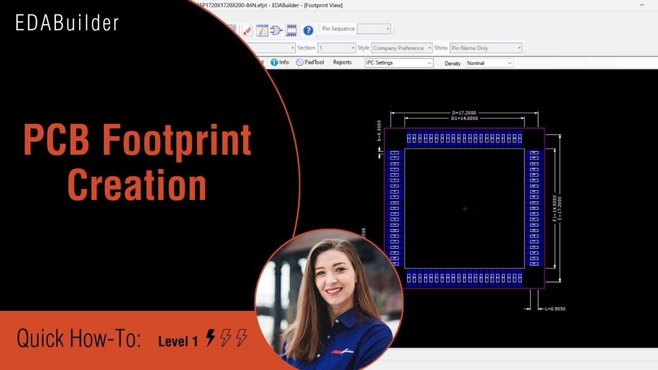Click the IC footprint chip icon

point(291,30)
